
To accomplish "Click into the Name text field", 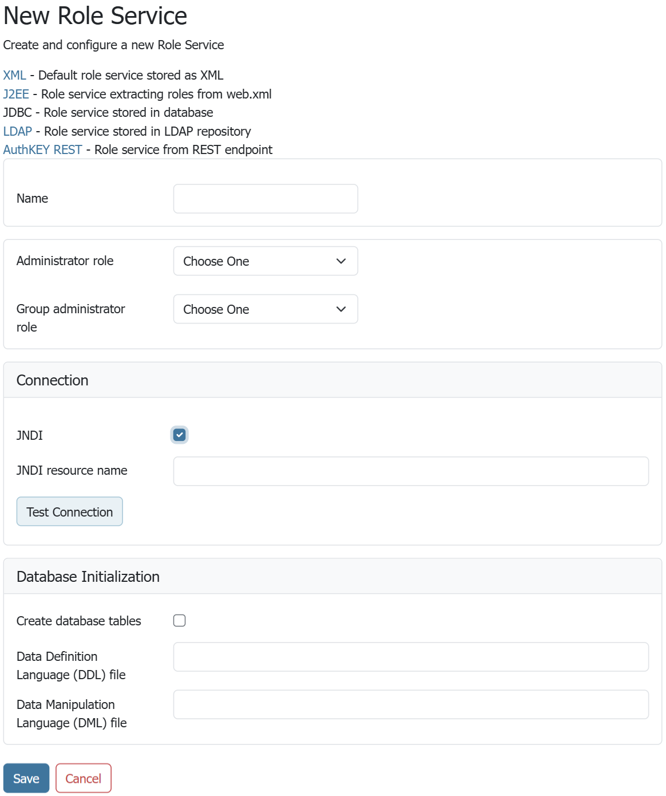I will (x=265, y=199).
